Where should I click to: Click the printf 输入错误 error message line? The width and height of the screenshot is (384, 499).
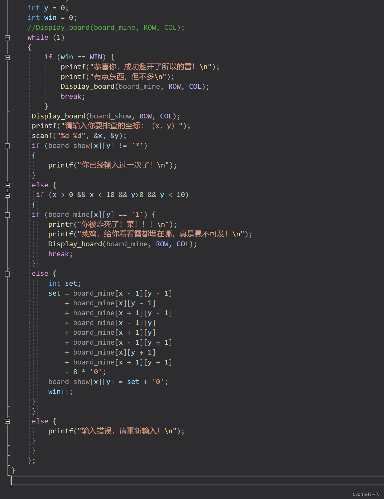(x=116, y=431)
